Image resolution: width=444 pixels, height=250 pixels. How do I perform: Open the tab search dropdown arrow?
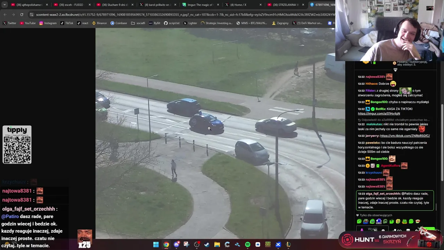[5, 5]
